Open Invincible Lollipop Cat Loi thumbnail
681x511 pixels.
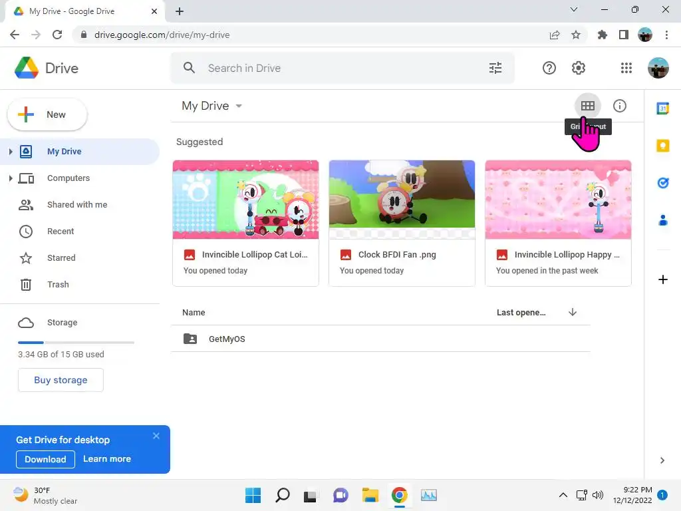click(x=246, y=200)
